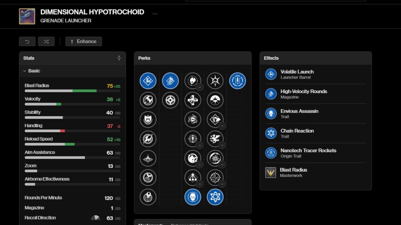The image size is (401, 225).
Task: Click the Recoil Direction pie indicator
Action: [x=96, y=218]
